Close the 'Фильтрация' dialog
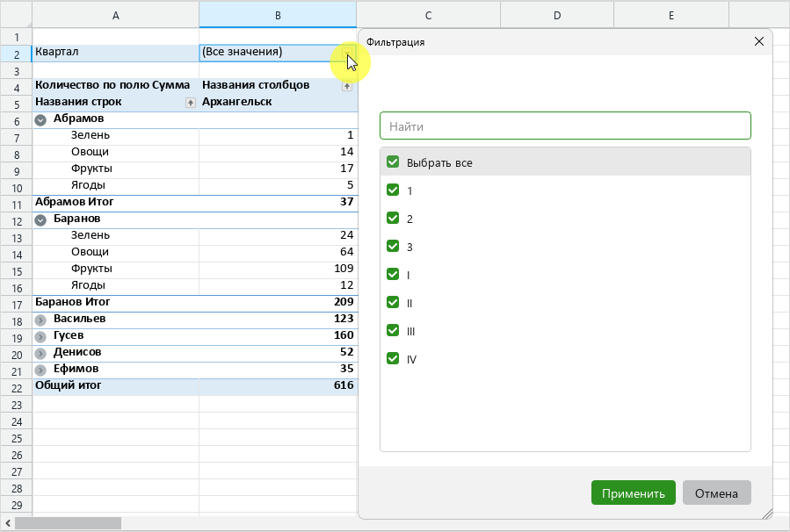The width and height of the screenshot is (790, 532). coord(759,42)
